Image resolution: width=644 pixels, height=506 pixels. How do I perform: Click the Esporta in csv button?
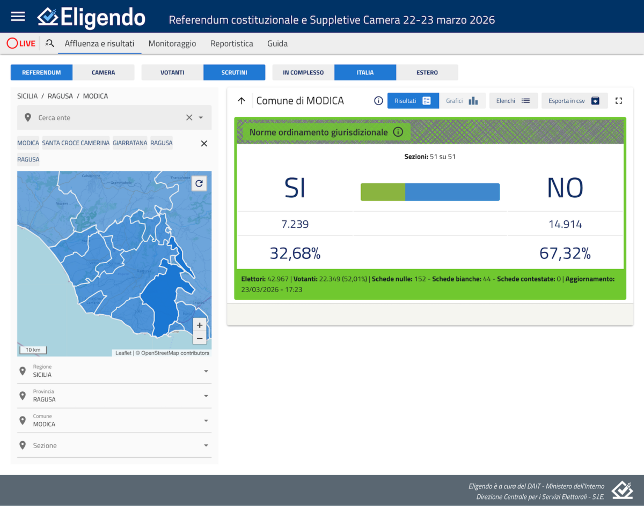tap(574, 101)
